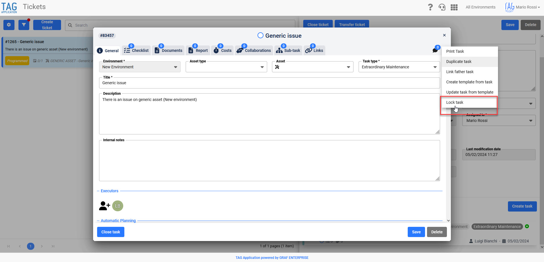Switch to the Checklist tab
Screen dimensions: 544x262
click(137, 50)
